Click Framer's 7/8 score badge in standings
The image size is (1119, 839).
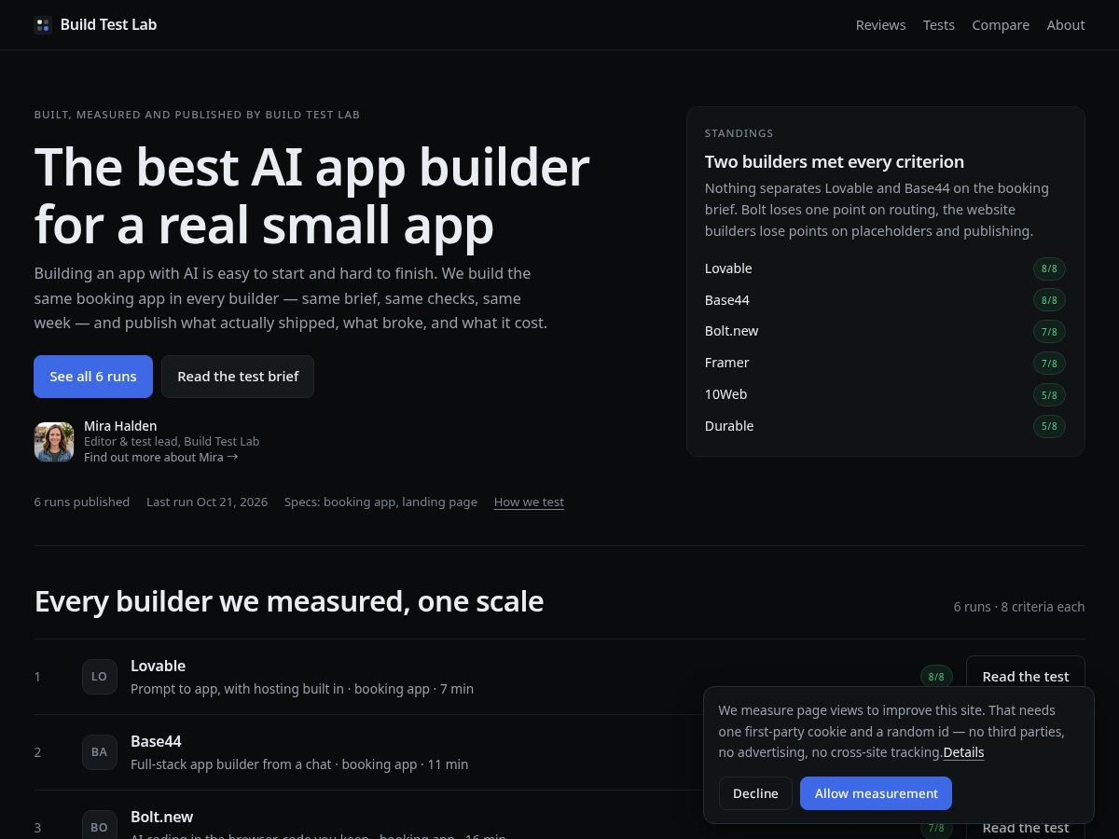(1049, 364)
